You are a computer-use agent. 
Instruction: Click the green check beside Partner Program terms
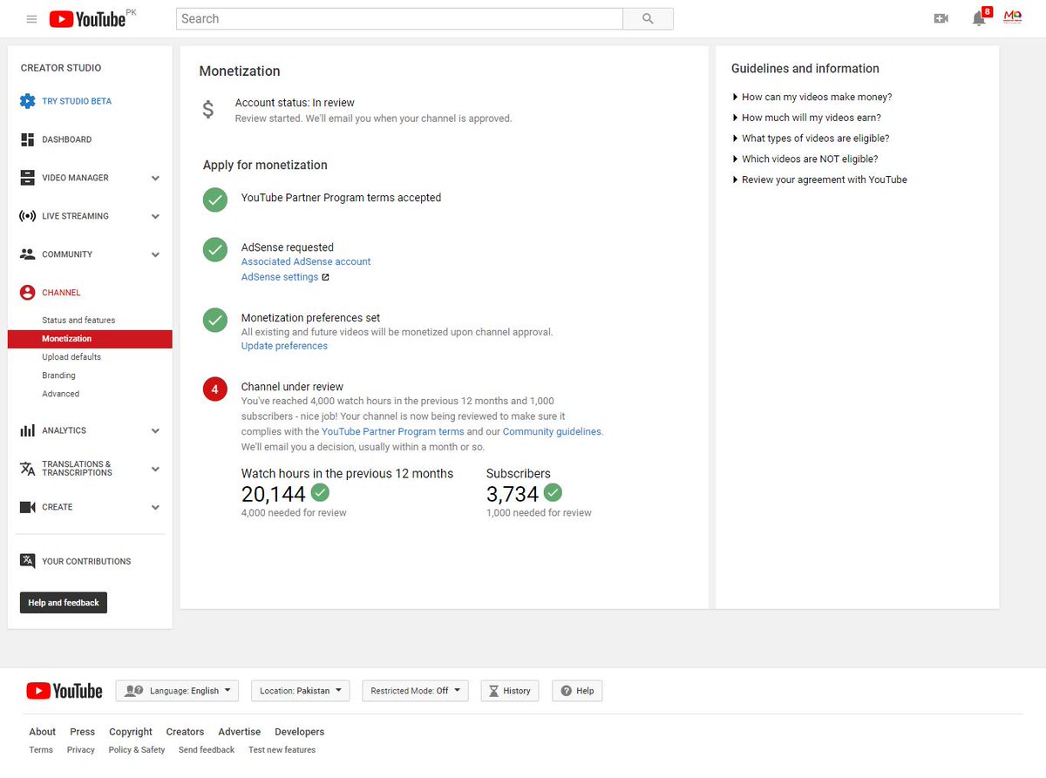[x=215, y=200]
